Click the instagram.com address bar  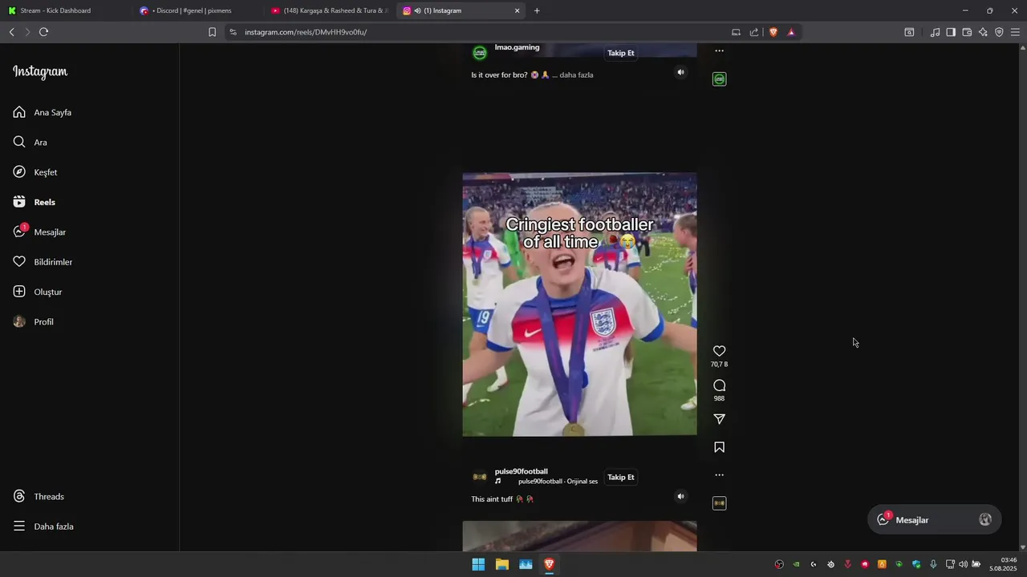pos(481,32)
